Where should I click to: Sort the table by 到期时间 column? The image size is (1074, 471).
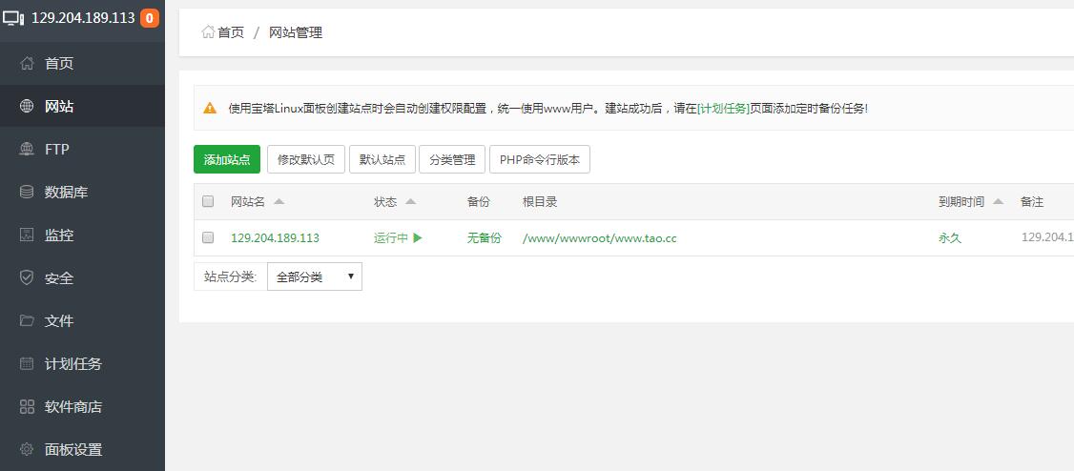[x=970, y=201]
